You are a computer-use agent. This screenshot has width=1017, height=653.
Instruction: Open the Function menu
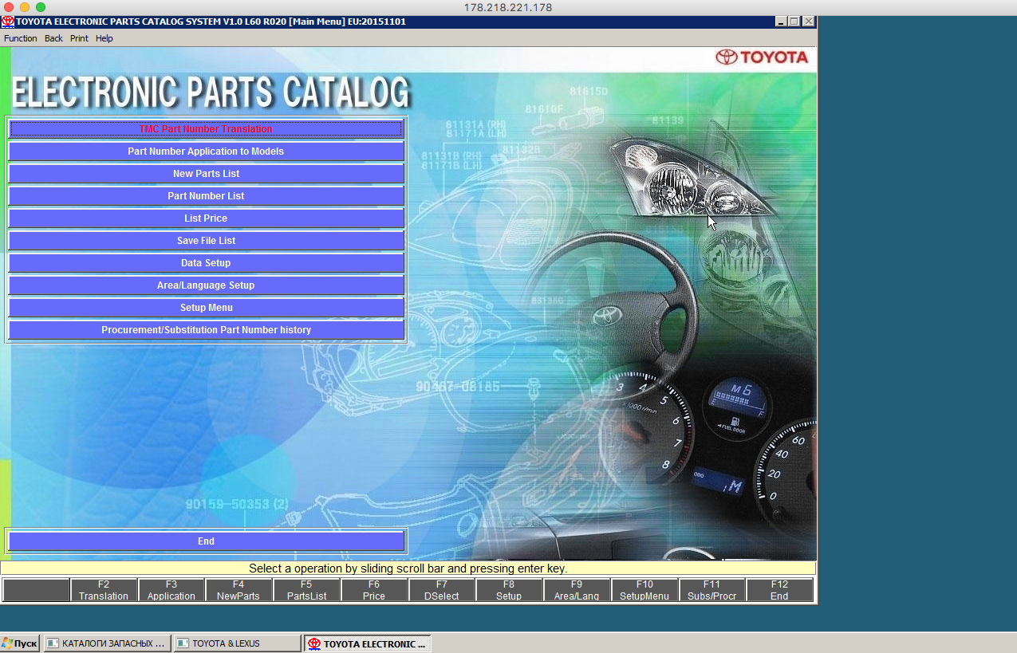[21, 38]
